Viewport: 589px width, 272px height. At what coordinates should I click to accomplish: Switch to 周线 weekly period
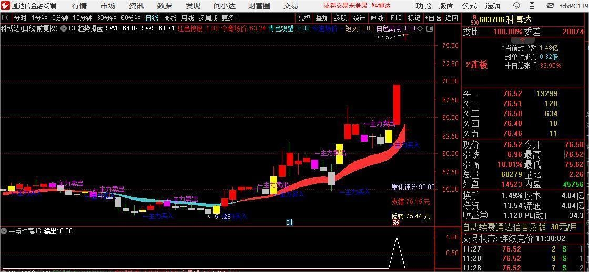pos(170,18)
